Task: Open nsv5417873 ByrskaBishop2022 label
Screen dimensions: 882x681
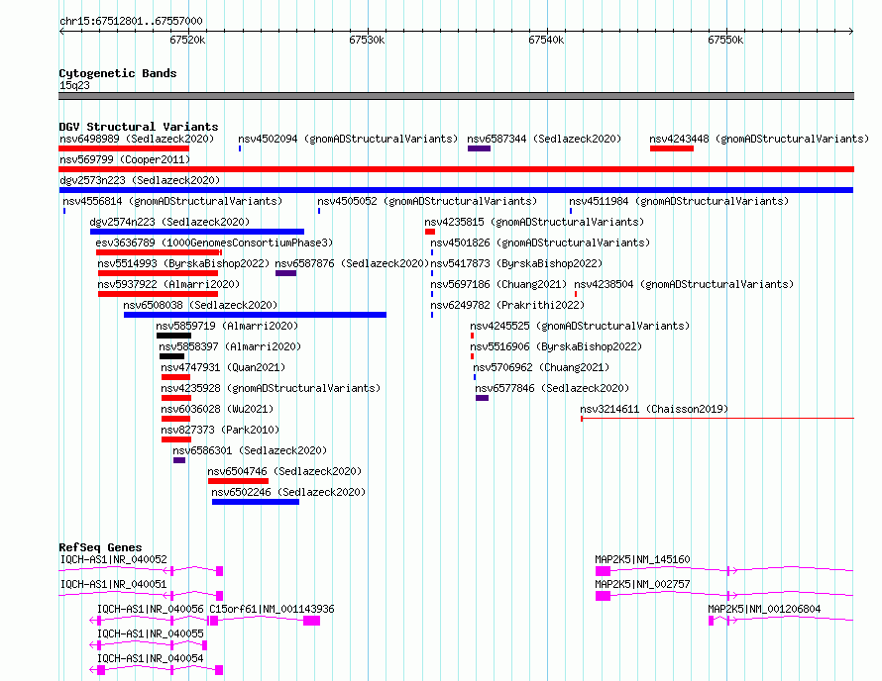Action: pos(516,263)
